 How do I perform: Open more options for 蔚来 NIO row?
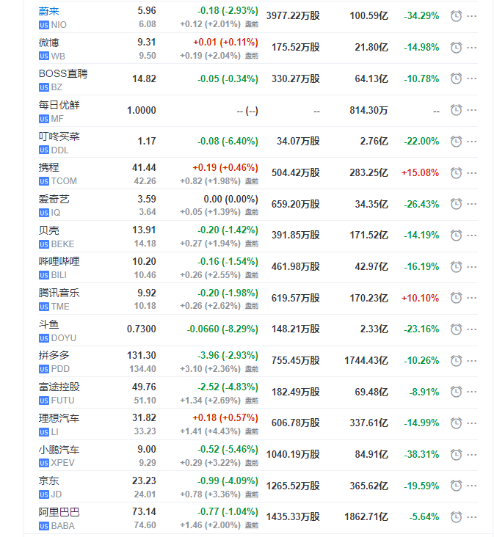(x=472, y=16)
